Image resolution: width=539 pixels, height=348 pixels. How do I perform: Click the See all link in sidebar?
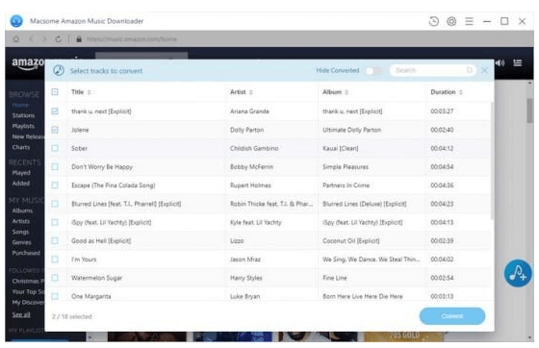(21, 314)
